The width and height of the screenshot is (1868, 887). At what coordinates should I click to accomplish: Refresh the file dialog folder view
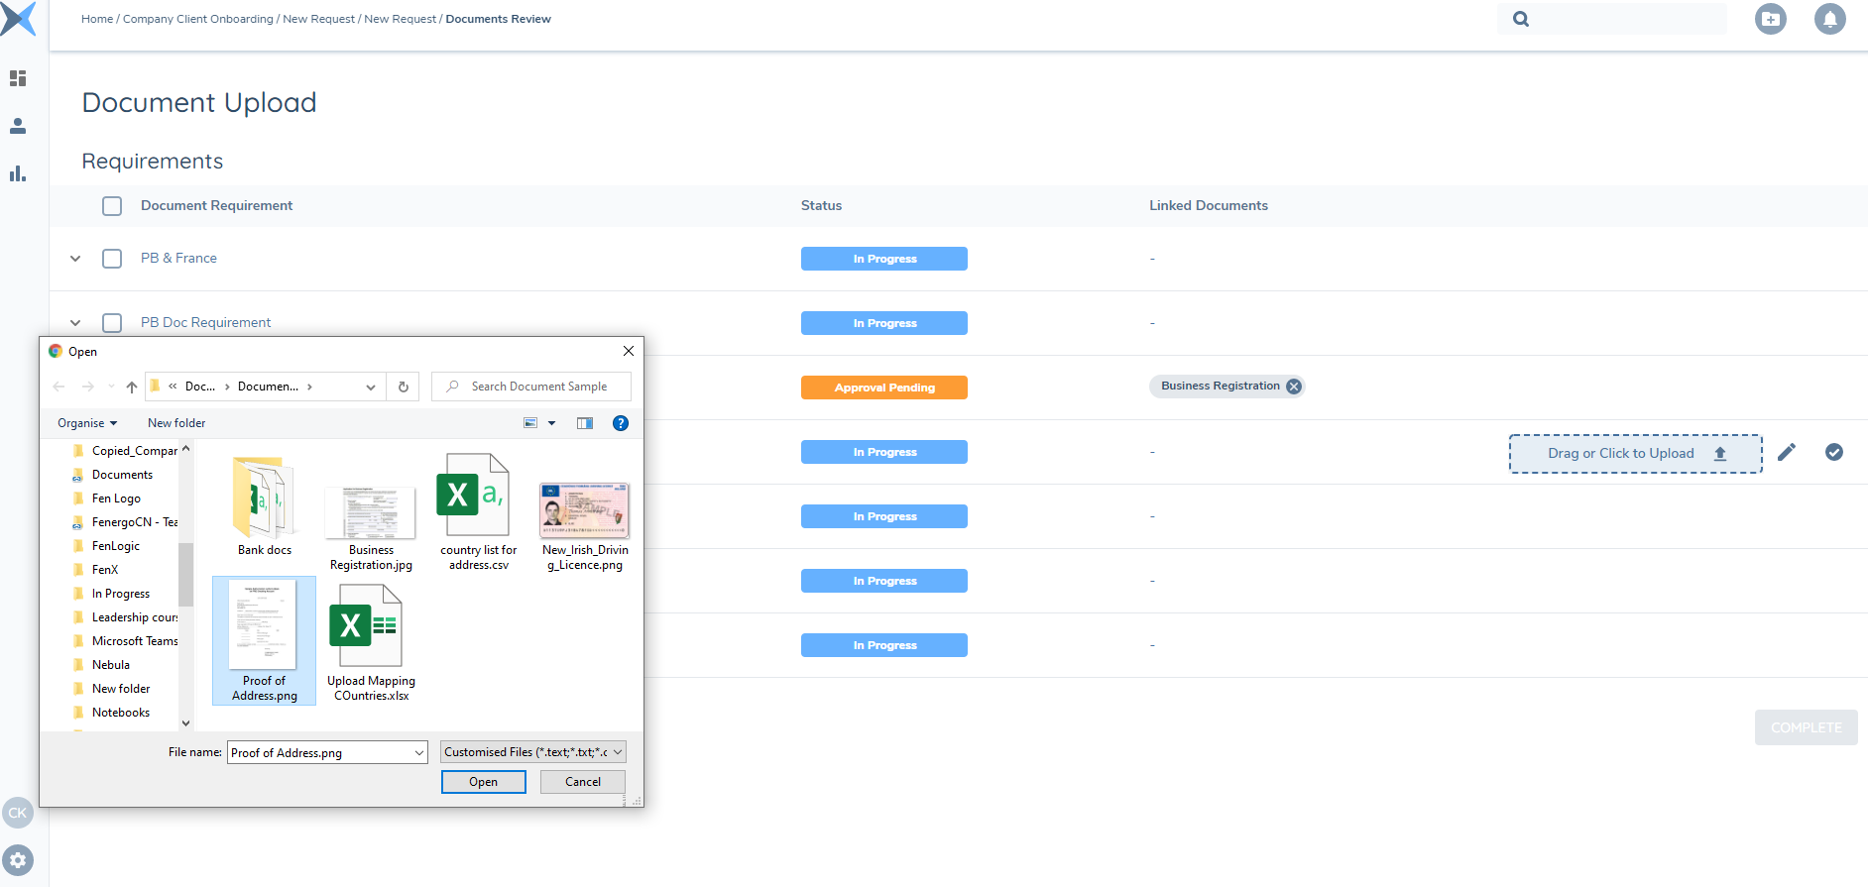tap(404, 387)
